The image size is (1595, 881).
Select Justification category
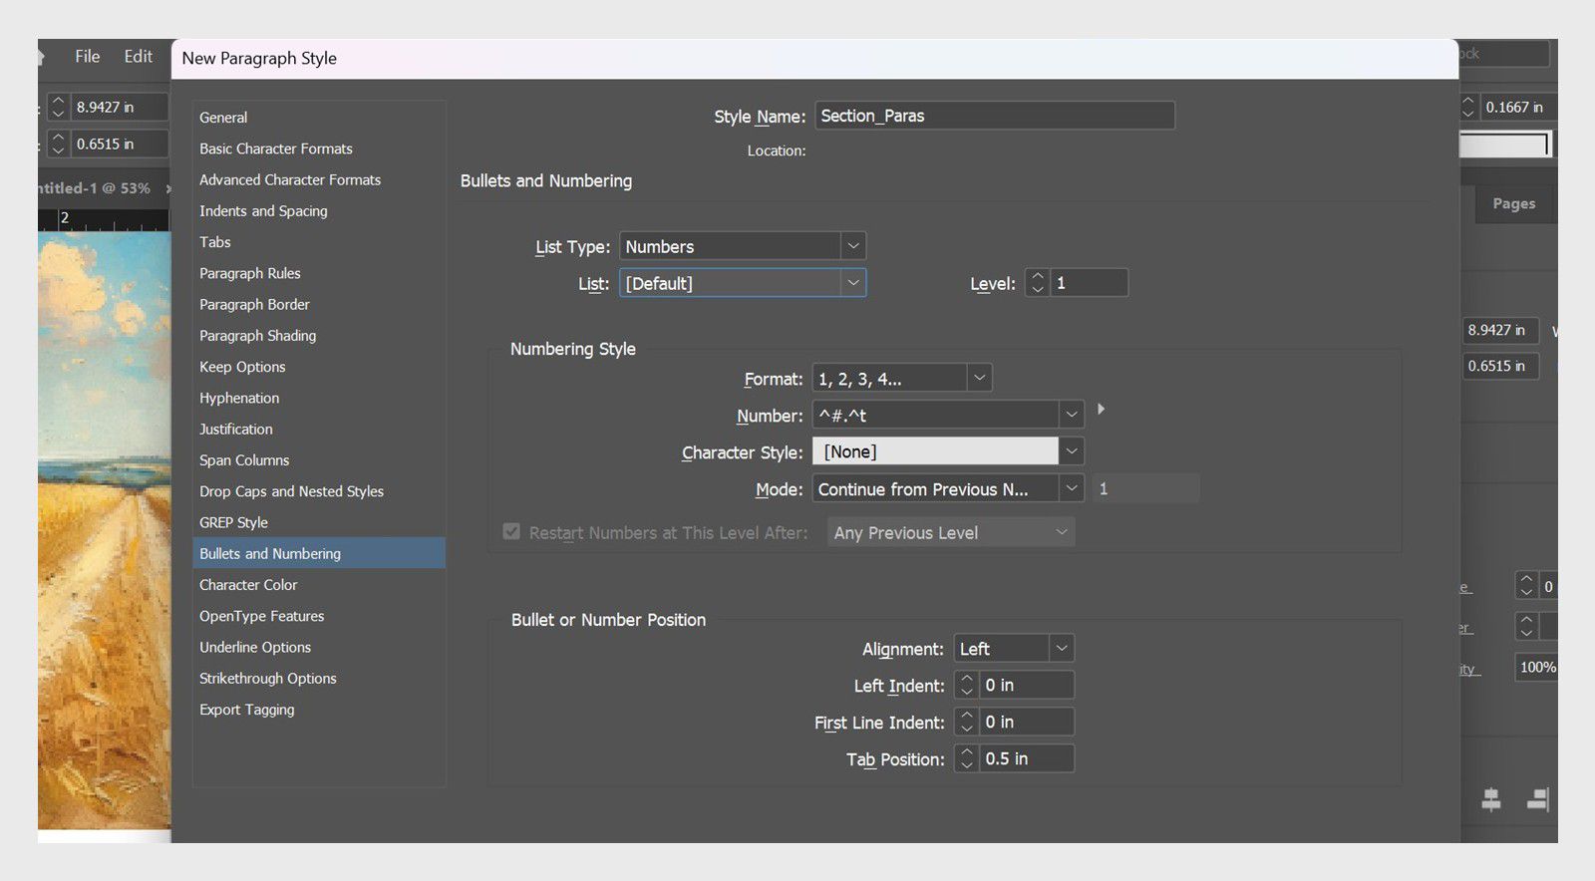318,429
